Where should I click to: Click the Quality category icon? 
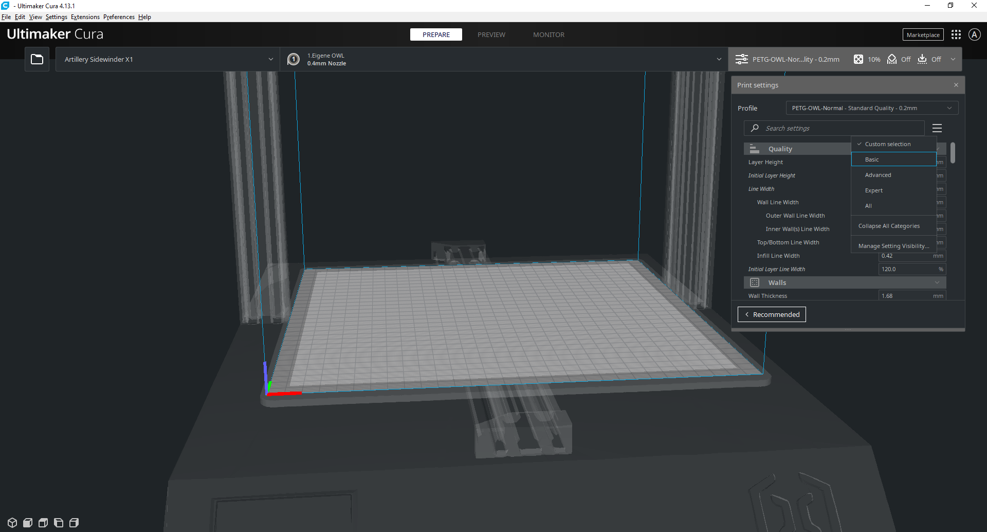754,149
